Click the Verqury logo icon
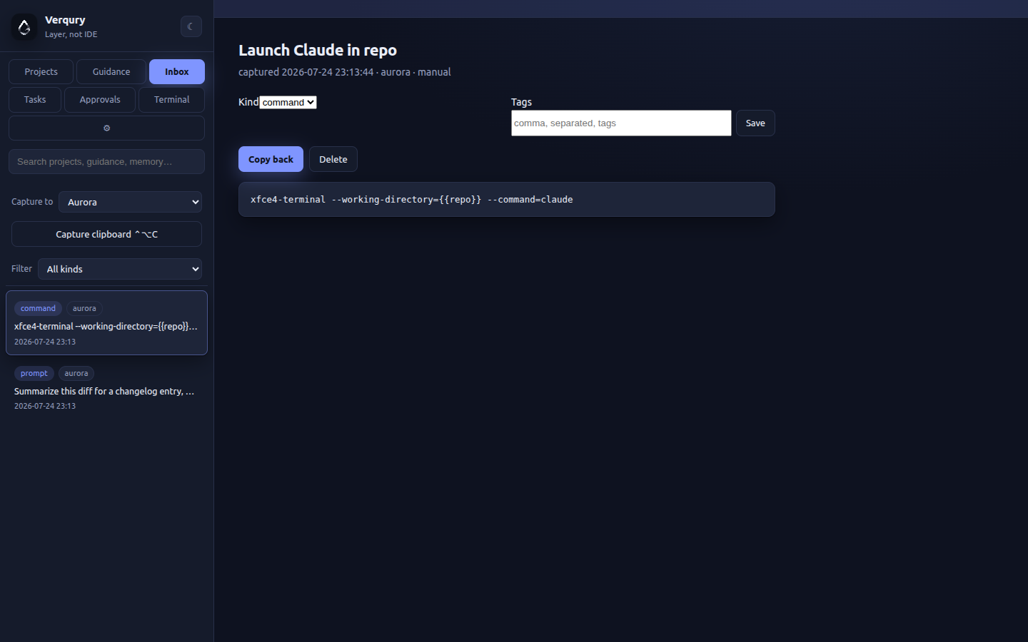 coord(24,27)
